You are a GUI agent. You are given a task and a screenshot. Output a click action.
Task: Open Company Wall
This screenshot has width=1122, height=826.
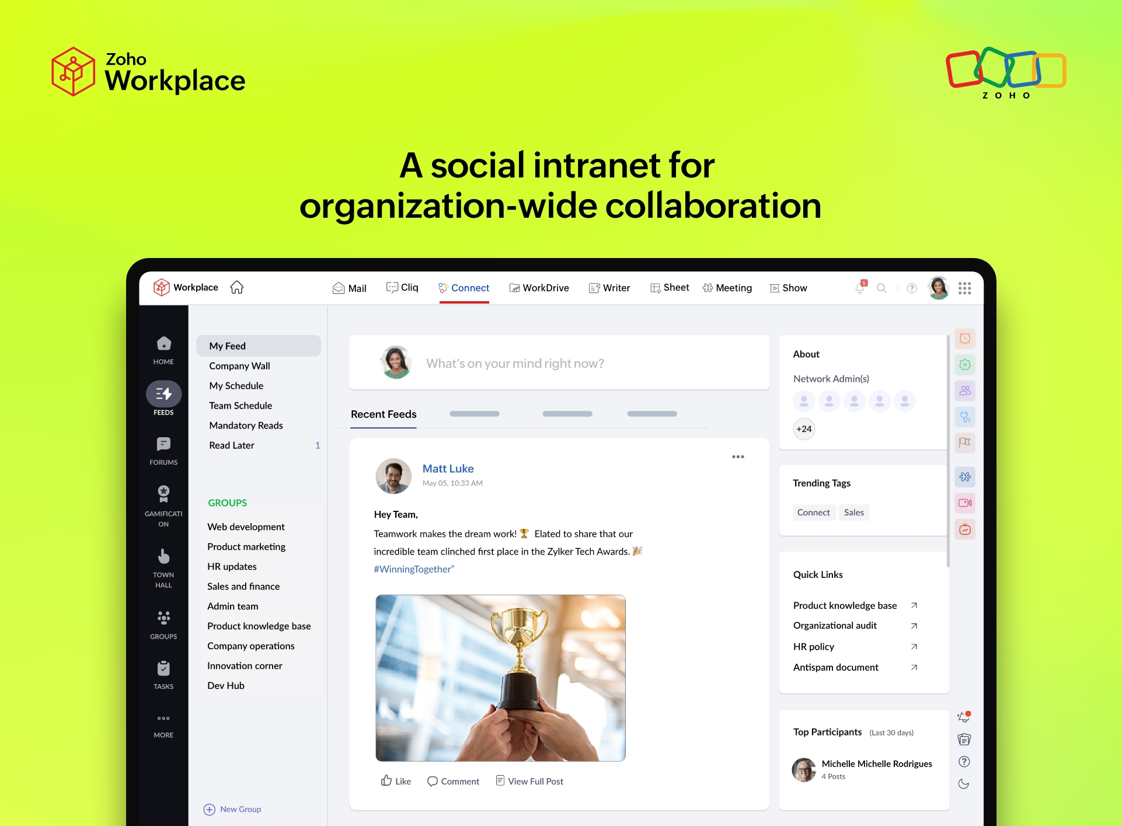coord(239,365)
